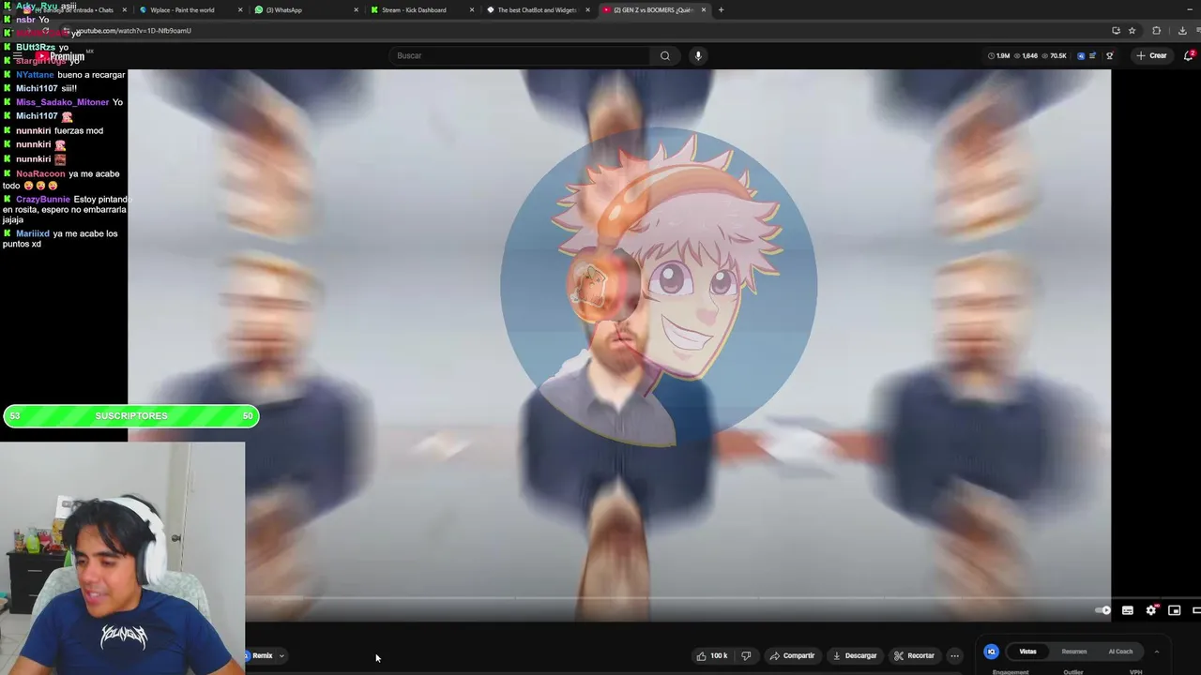Click the YouTube Premium logo
The image size is (1201, 675).
pos(61,56)
